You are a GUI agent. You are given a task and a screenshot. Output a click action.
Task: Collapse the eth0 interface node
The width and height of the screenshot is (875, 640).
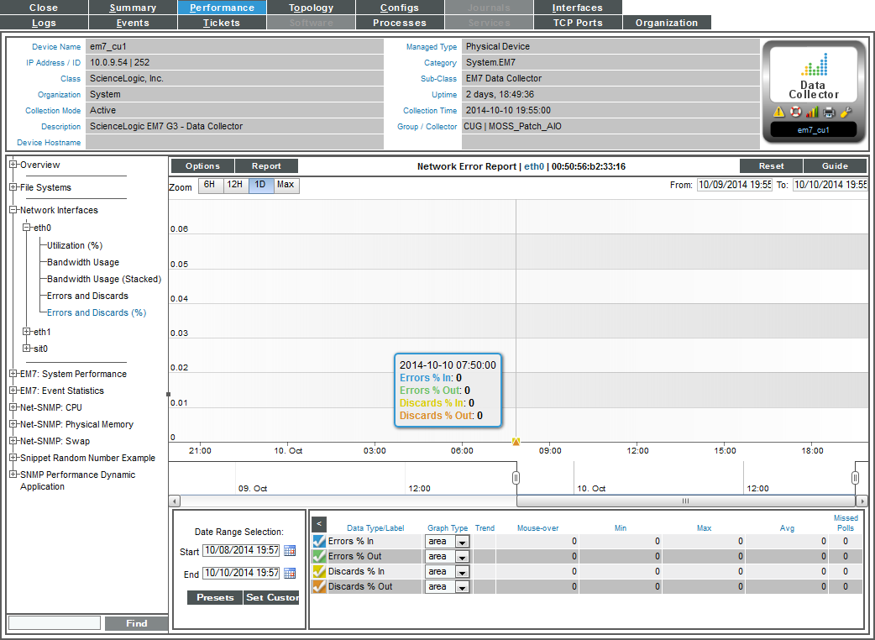(x=27, y=228)
